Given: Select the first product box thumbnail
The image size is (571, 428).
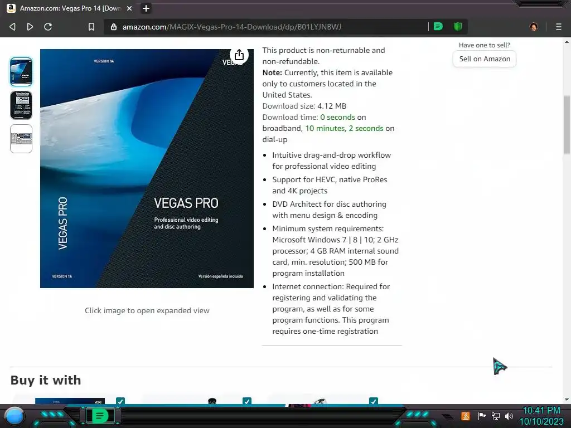Looking at the screenshot, I should coord(21,72).
